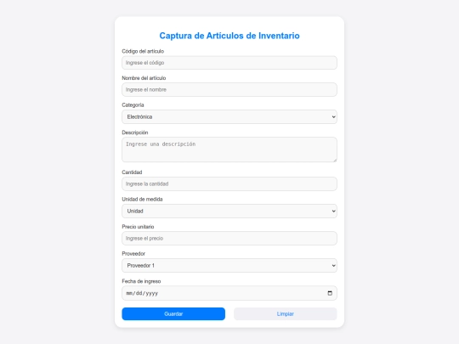
Task: Click the Limpiar button
Action: pos(285,314)
